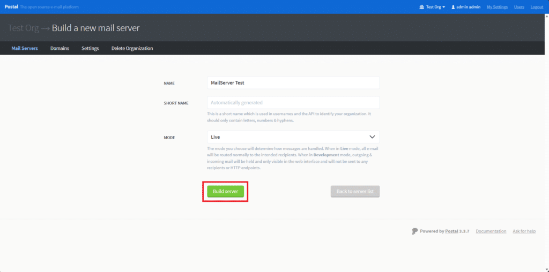
Task: Click the organization building icon
Action: coord(421,7)
